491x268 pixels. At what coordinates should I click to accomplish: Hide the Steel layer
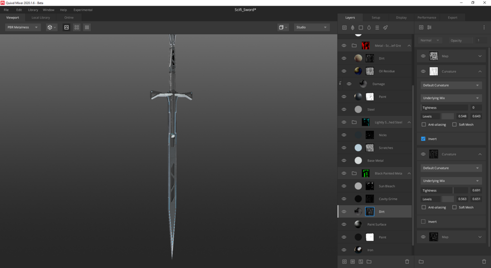click(x=344, y=109)
